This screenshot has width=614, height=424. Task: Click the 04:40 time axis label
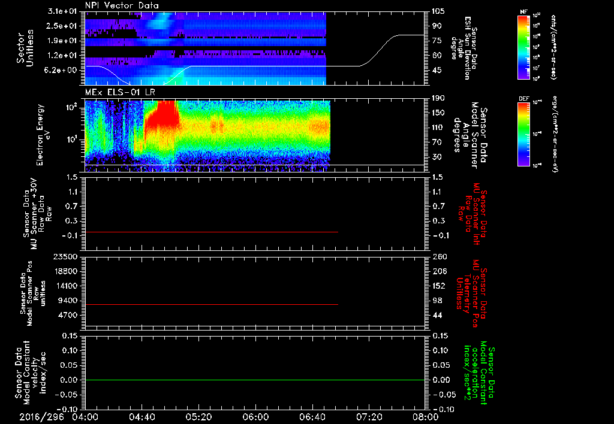(142, 417)
